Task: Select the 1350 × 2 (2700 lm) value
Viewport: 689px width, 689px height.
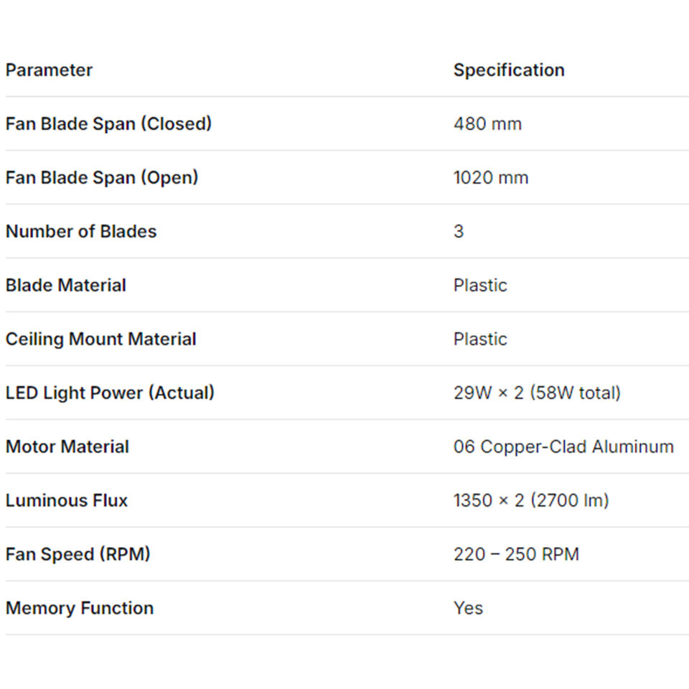Action: point(531,501)
